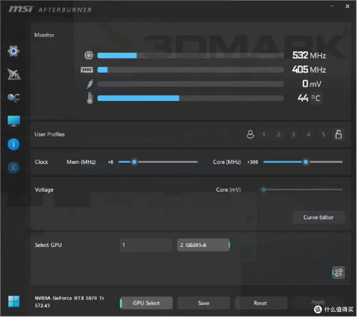357x317 pixels.
Task: Click the user profile person icon
Action: (250, 134)
